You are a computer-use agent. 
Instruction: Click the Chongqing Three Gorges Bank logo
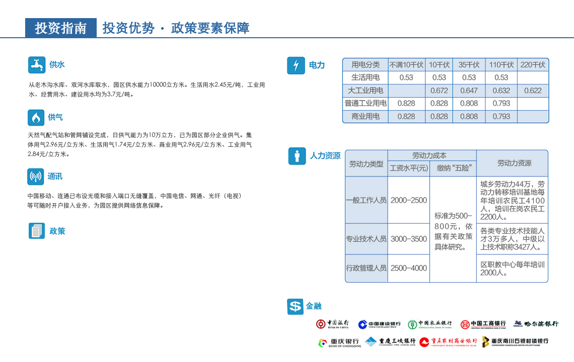390,342
